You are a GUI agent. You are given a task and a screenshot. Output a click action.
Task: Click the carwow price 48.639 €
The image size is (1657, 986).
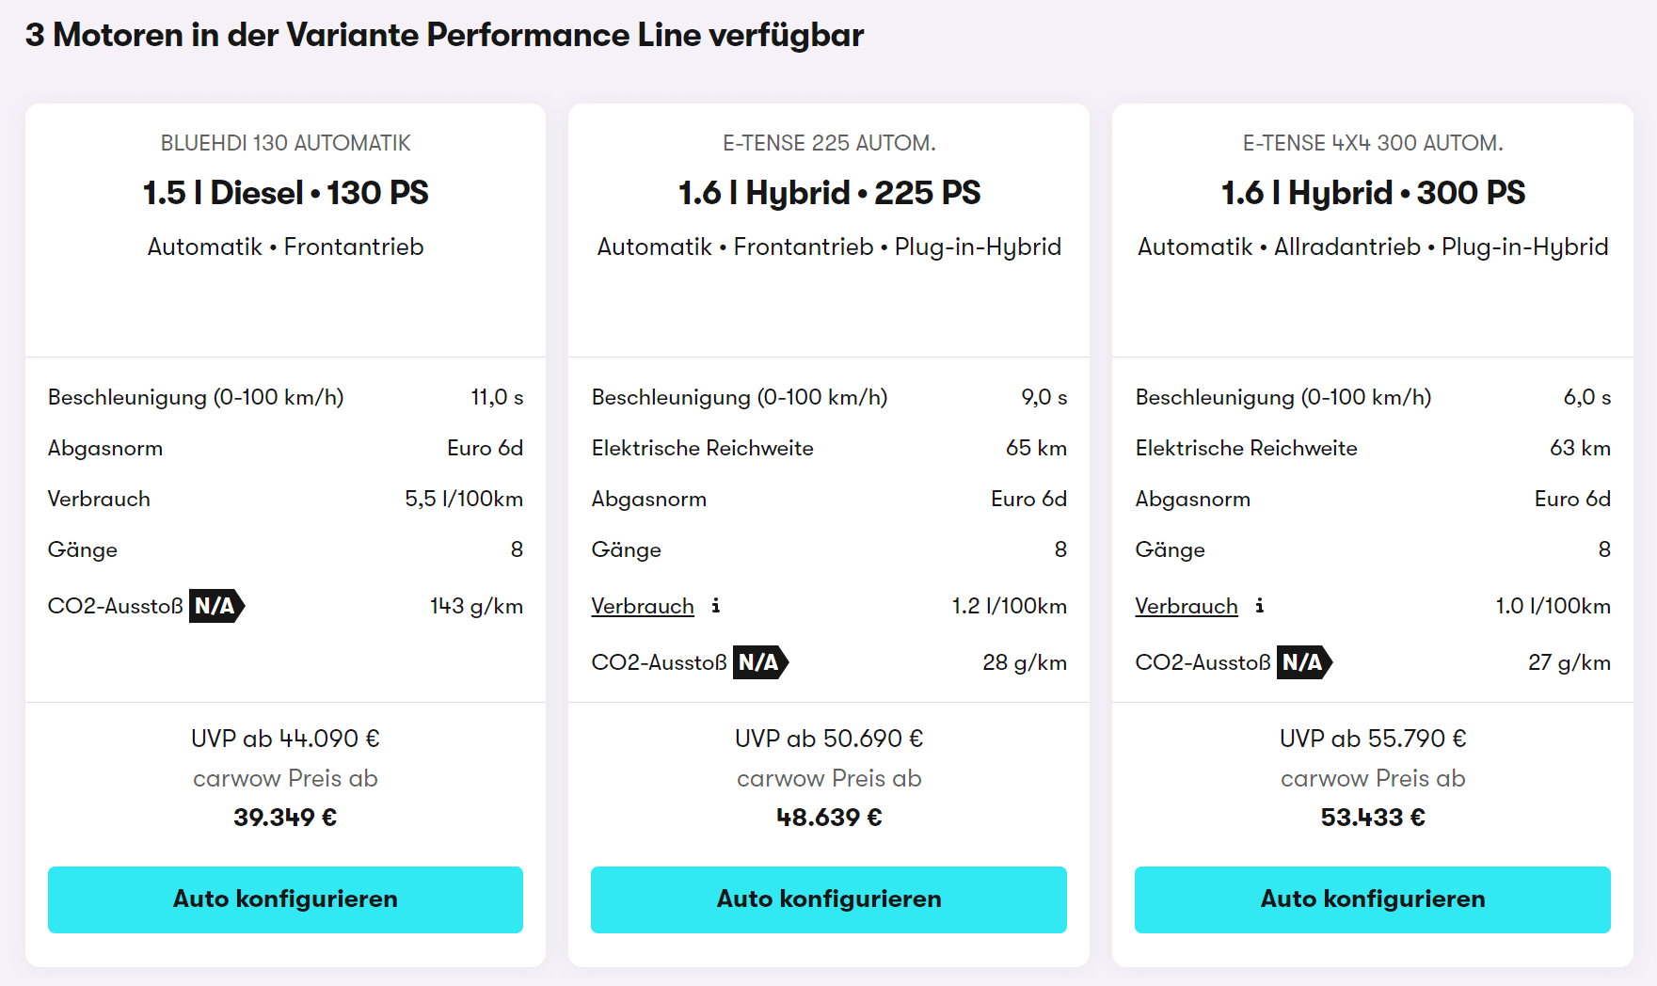click(x=829, y=818)
